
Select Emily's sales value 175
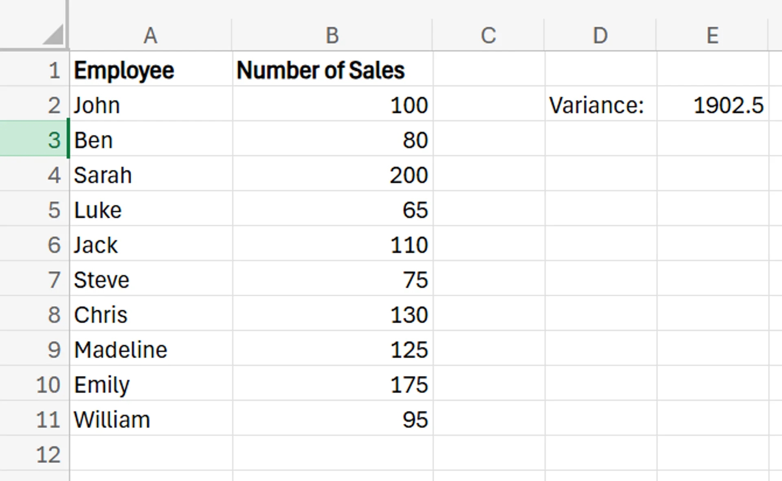332,384
